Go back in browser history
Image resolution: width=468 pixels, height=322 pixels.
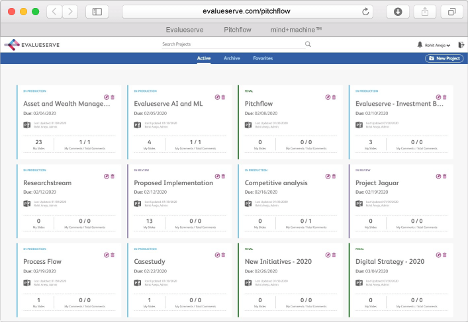(54, 12)
